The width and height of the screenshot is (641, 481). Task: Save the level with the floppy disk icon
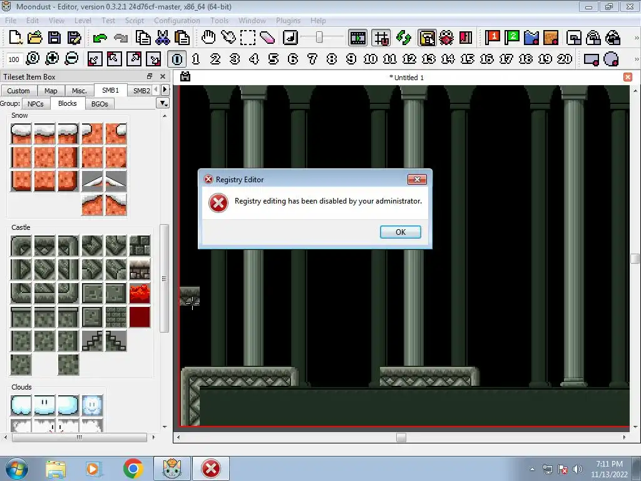tap(54, 38)
